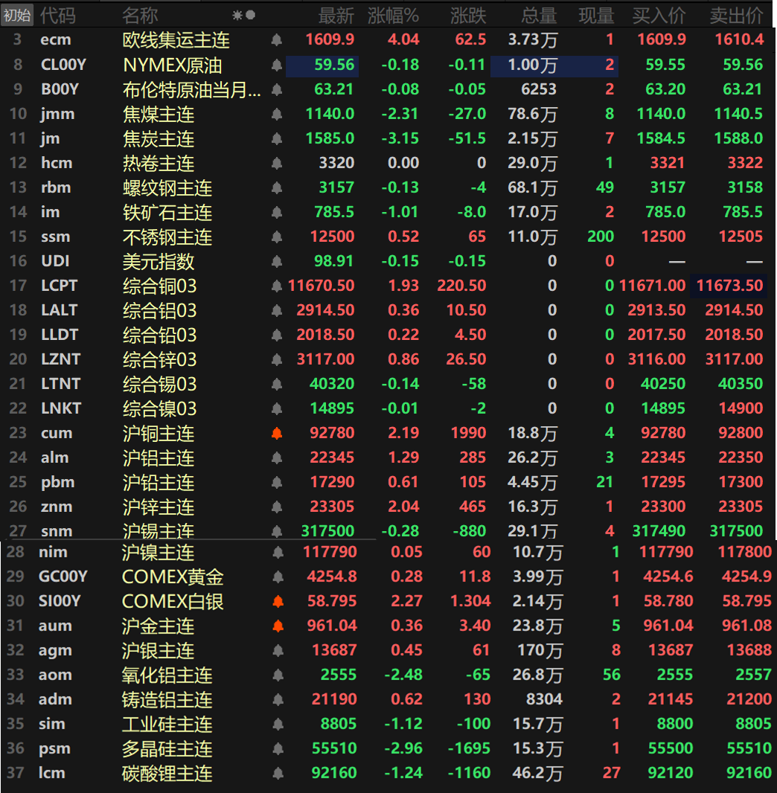
Task: Open the 多晶硅主连 contract name
Action: (x=167, y=748)
